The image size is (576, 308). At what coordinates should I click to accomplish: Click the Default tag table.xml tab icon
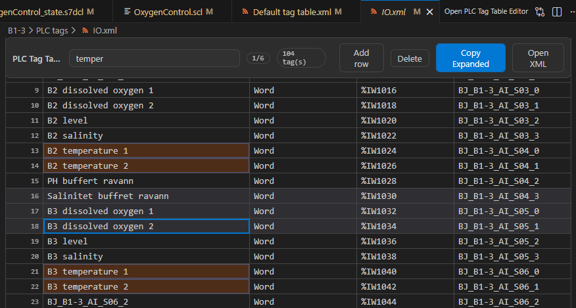coord(245,12)
